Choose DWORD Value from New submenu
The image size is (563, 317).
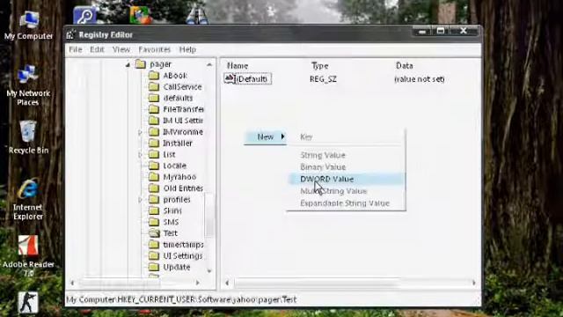(347, 179)
